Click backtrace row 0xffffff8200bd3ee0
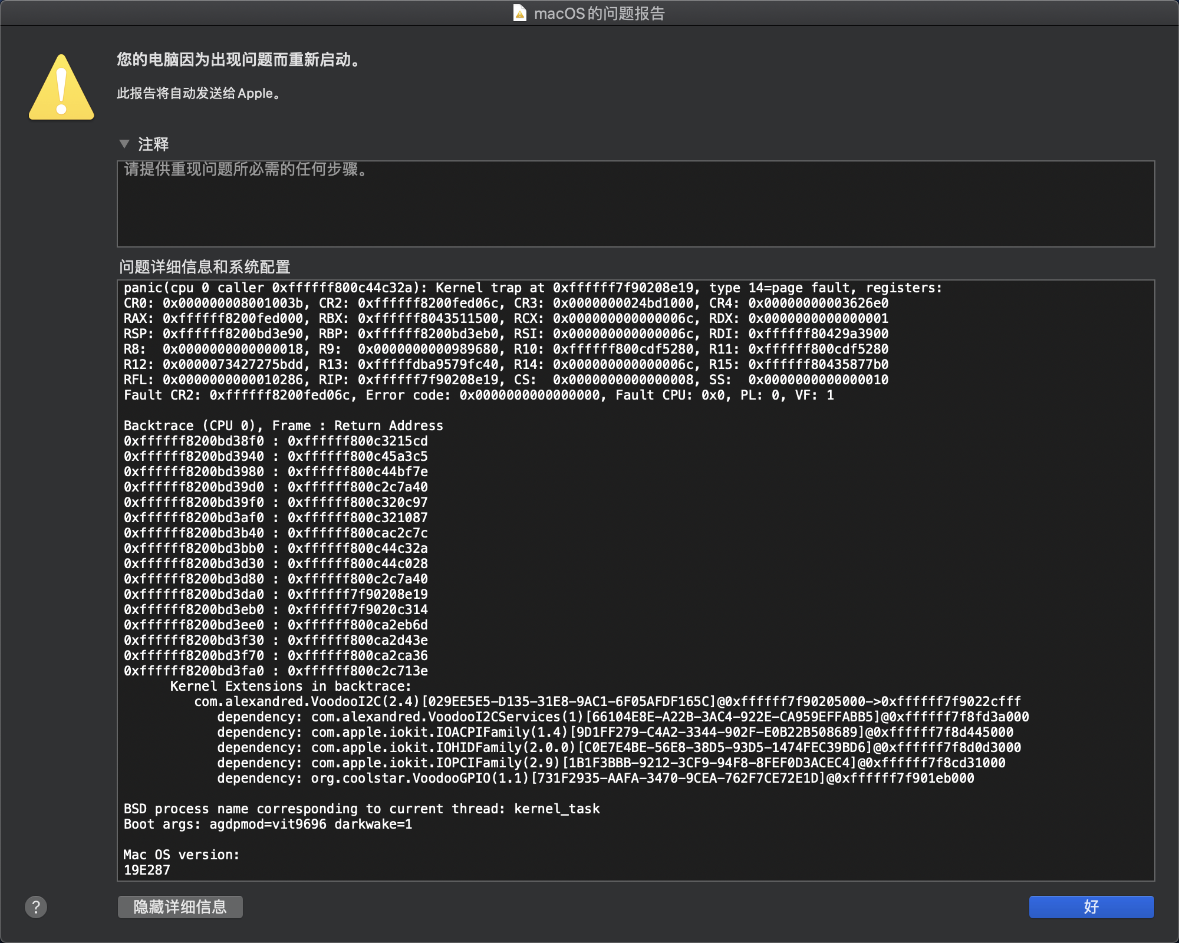 click(276, 625)
